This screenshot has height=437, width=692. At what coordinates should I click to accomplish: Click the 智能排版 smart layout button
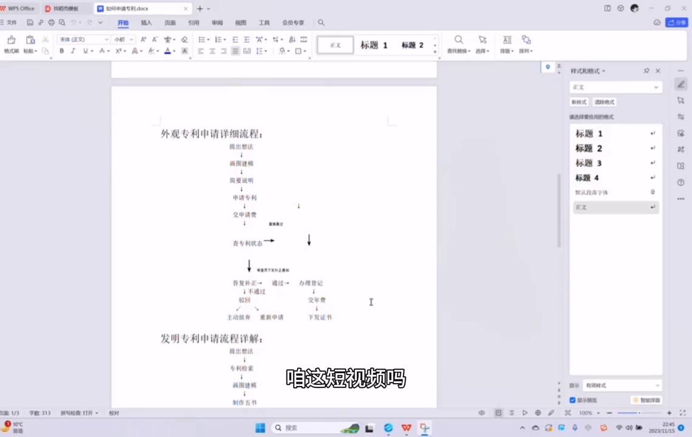[647, 400]
